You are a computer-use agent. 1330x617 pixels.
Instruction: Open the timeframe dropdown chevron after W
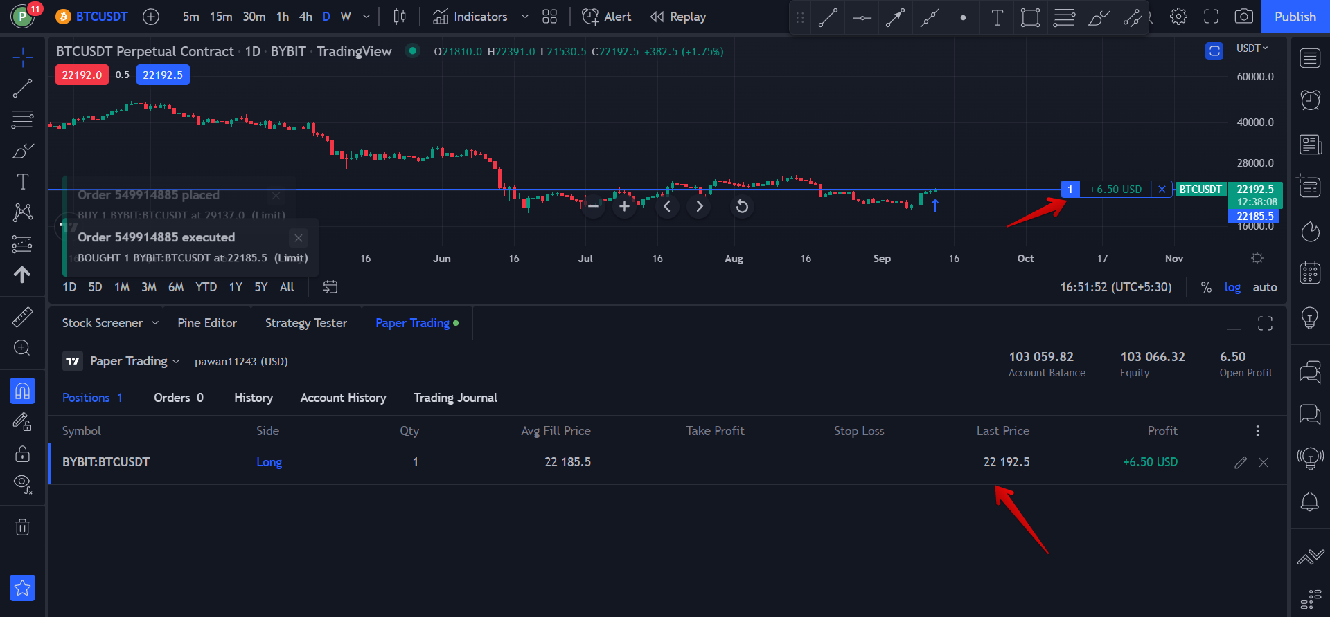pos(366,17)
